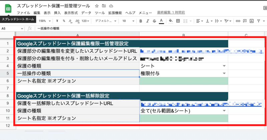Select green sheet name cell in row 11

coord(184,118)
